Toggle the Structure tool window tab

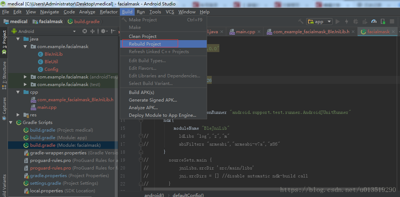click(4, 75)
